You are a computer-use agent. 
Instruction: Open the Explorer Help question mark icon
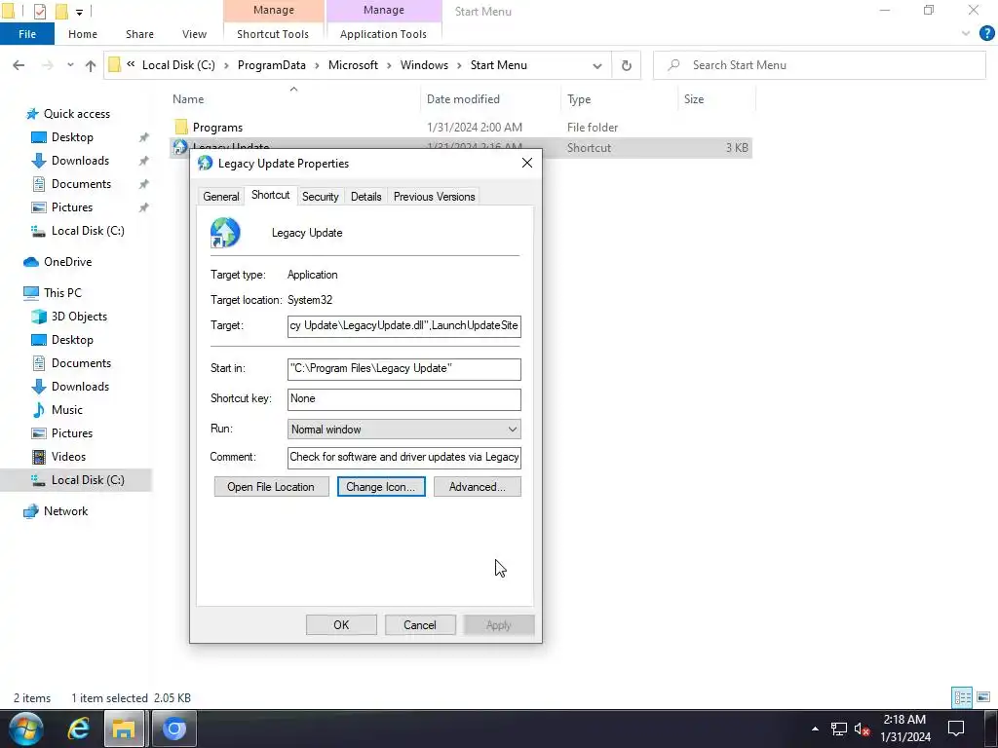click(x=986, y=34)
